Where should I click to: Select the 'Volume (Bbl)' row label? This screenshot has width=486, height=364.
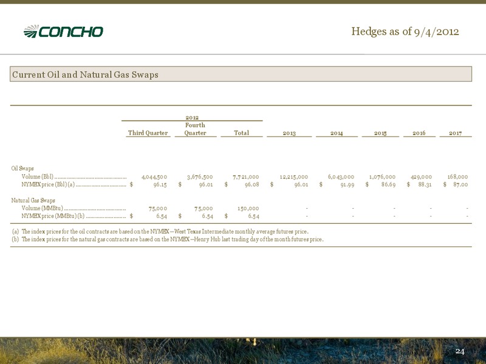coord(37,177)
